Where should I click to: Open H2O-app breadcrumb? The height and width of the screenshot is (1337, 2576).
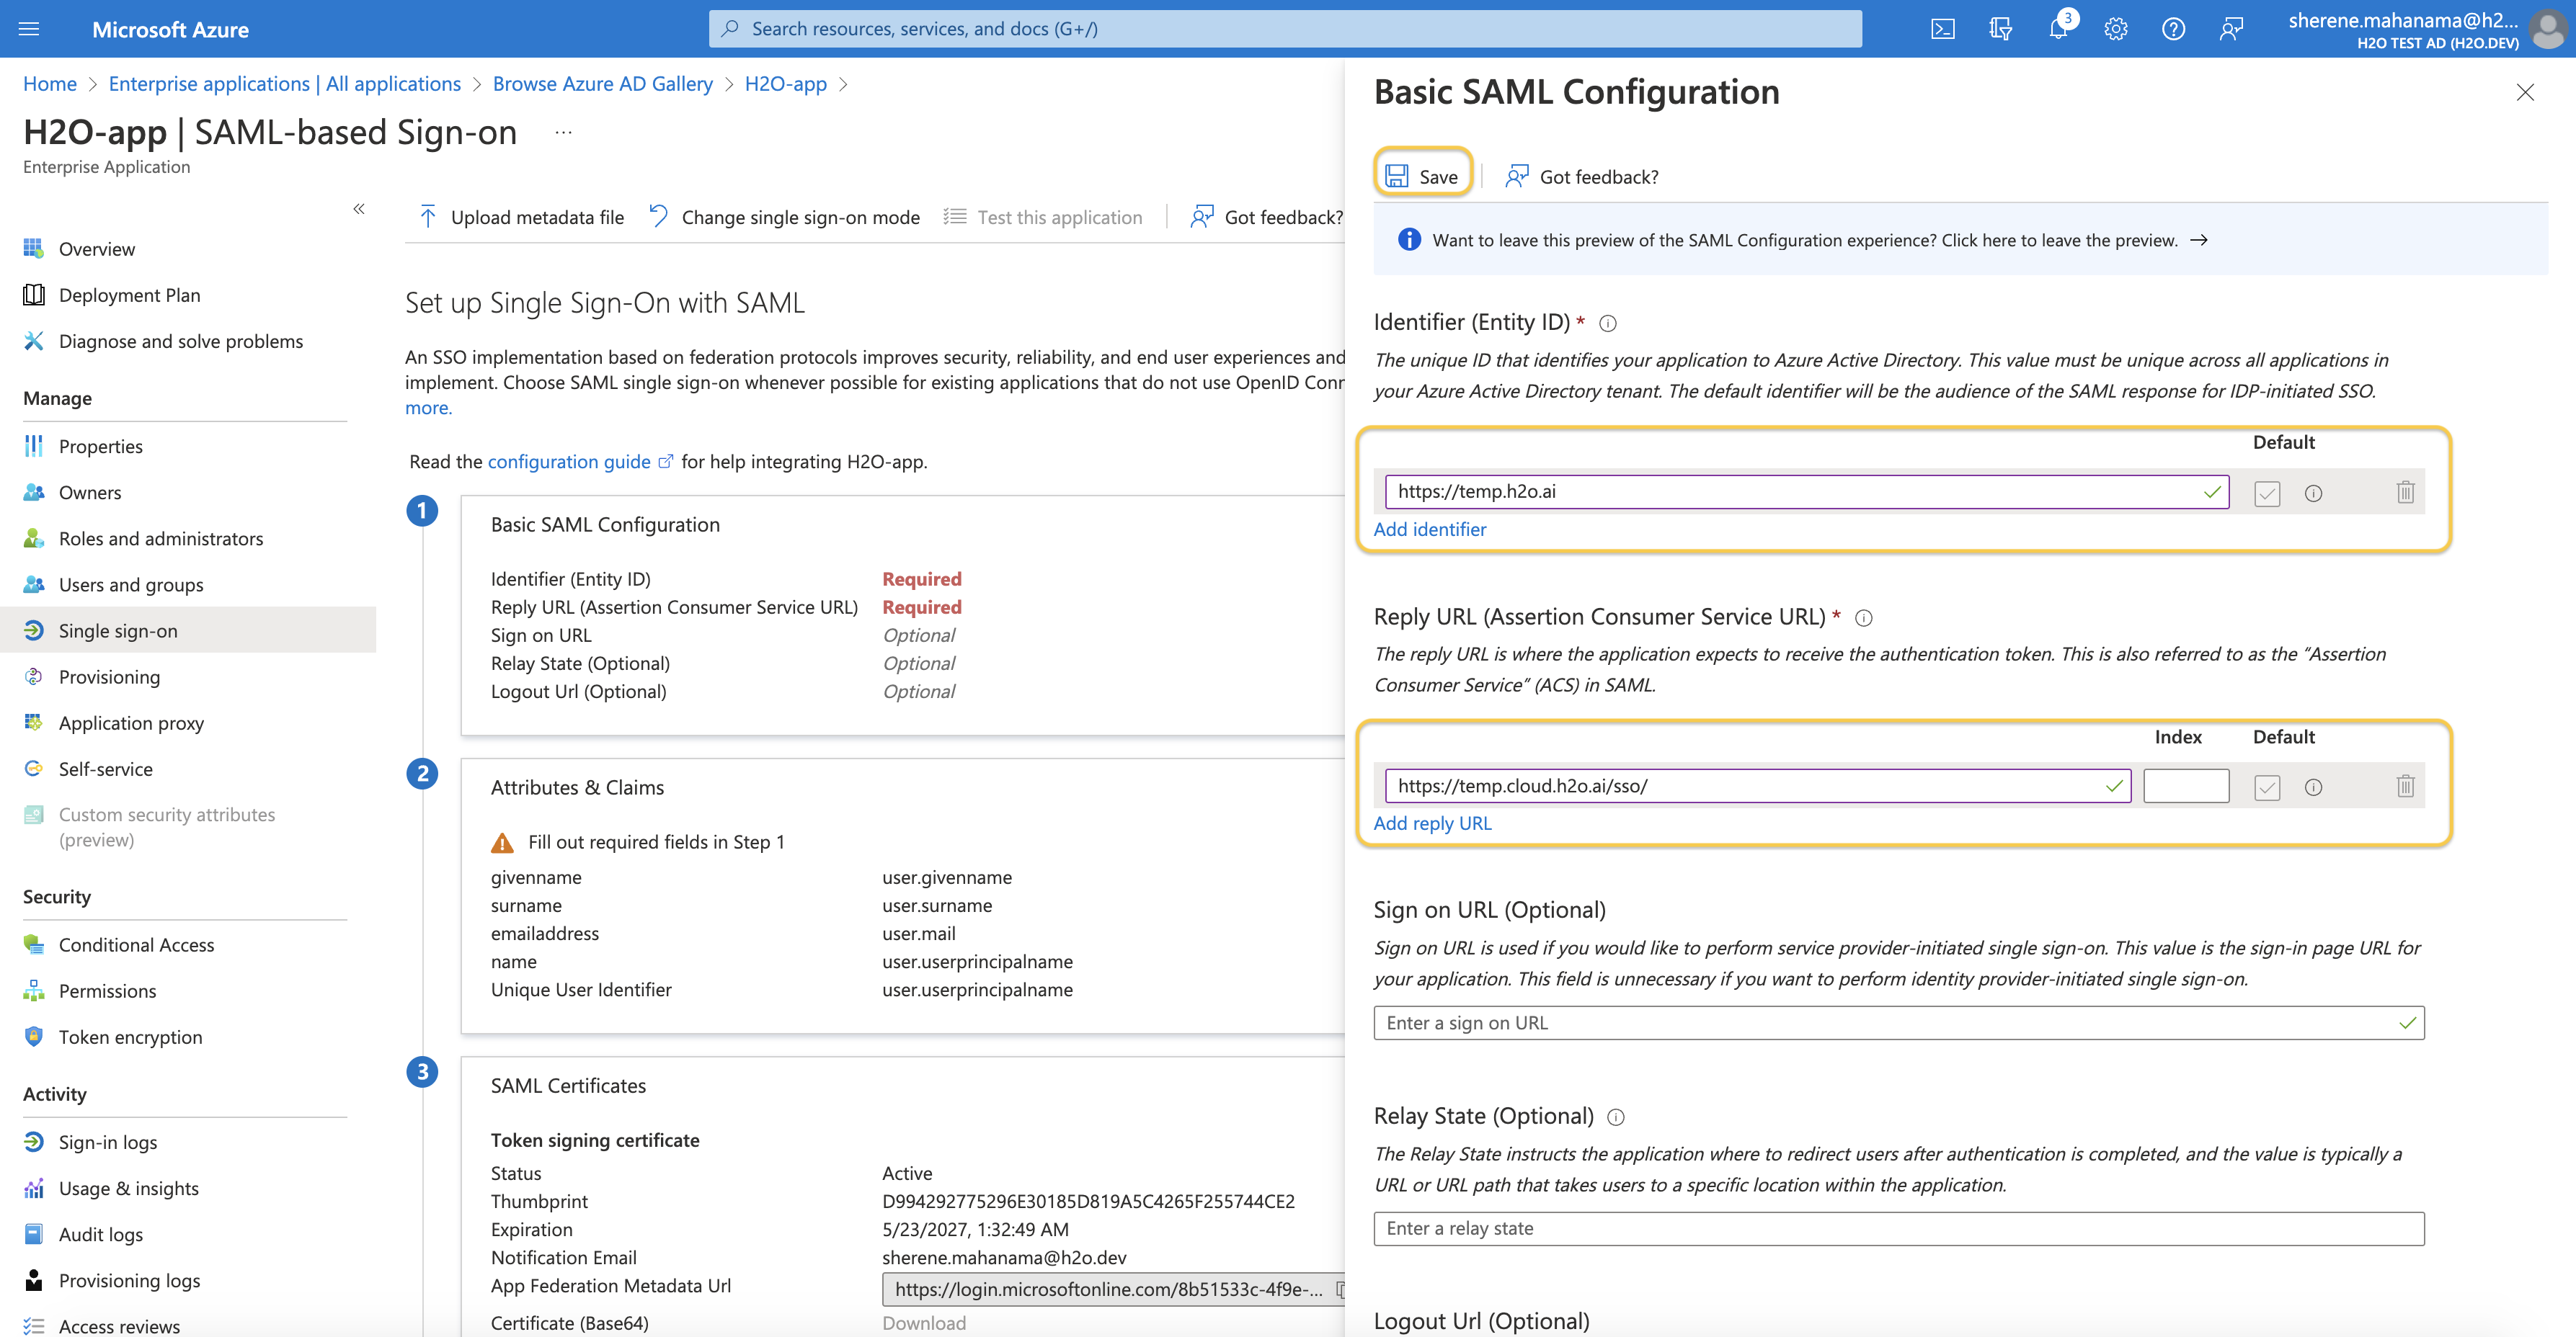tap(786, 84)
